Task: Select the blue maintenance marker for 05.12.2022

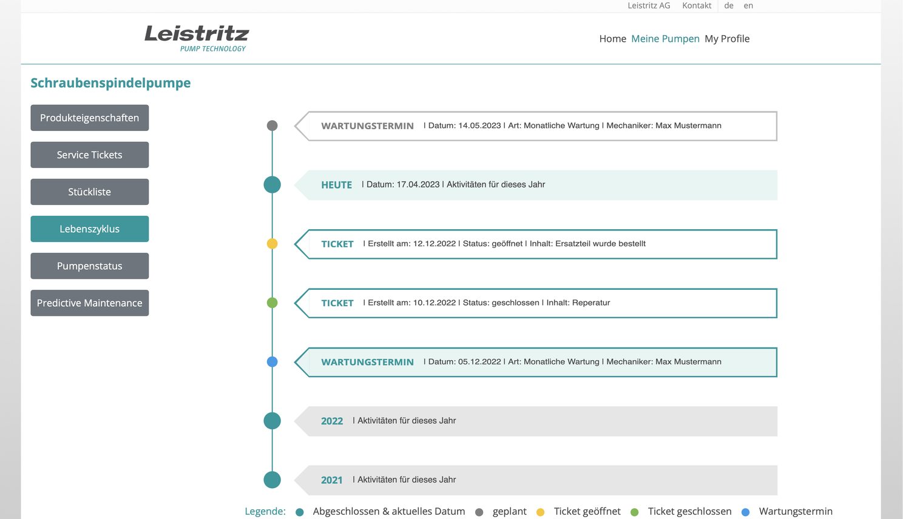Action: click(x=272, y=362)
